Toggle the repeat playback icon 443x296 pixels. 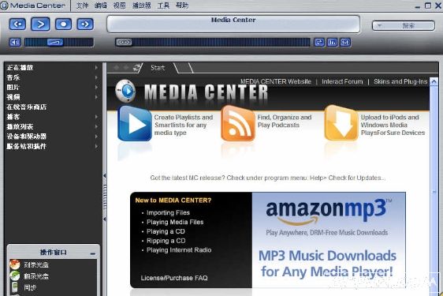pyautogui.click(x=319, y=43)
